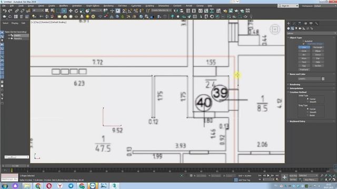Toggle the Percent Snap icon

coord(136,10)
